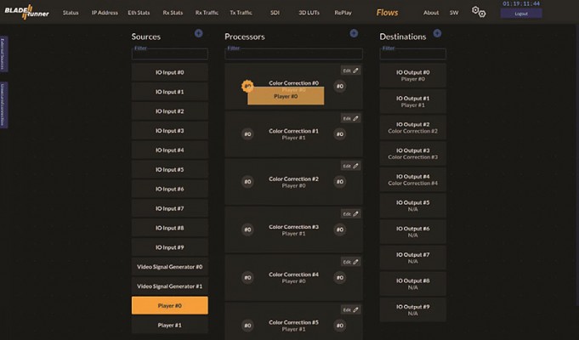Select the orange input port on Color Correction #0
The image size is (579, 340).
point(247,87)
